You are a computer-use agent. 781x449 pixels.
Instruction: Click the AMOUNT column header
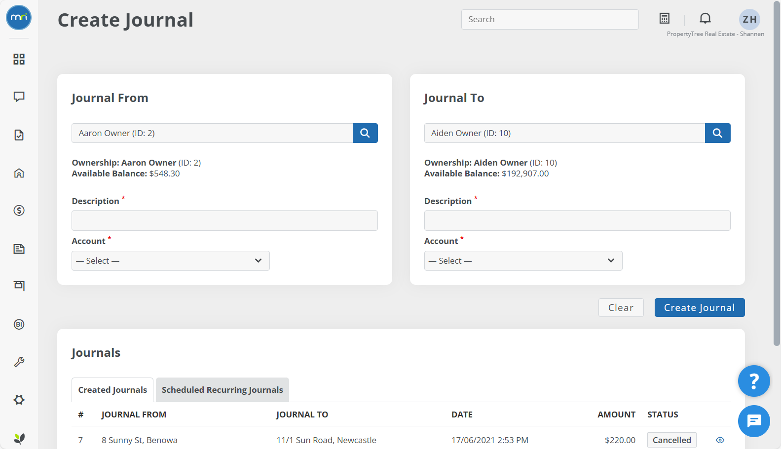[x=616, y=414]
